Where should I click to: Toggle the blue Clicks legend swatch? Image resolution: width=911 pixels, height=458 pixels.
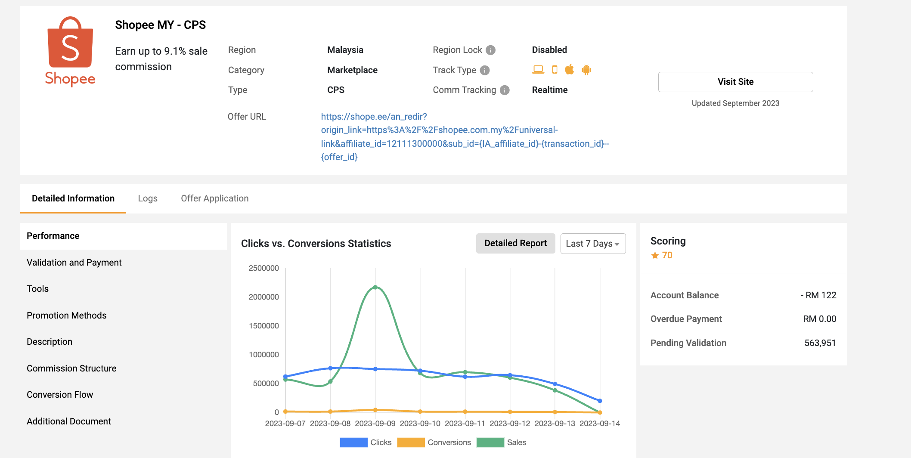pyautogui.click(x=353, y=443)
